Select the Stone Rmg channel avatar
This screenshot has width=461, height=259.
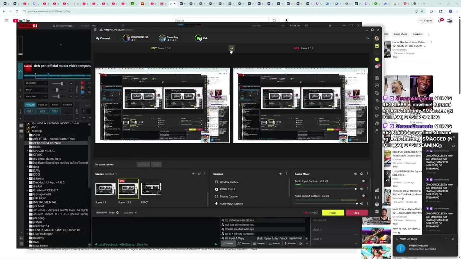162,38
